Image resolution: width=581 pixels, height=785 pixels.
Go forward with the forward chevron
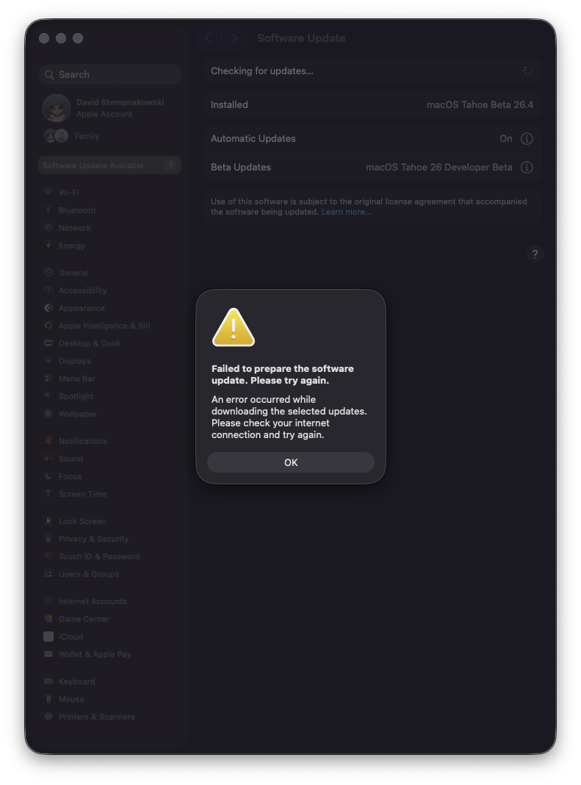click(x=234, y=38)
